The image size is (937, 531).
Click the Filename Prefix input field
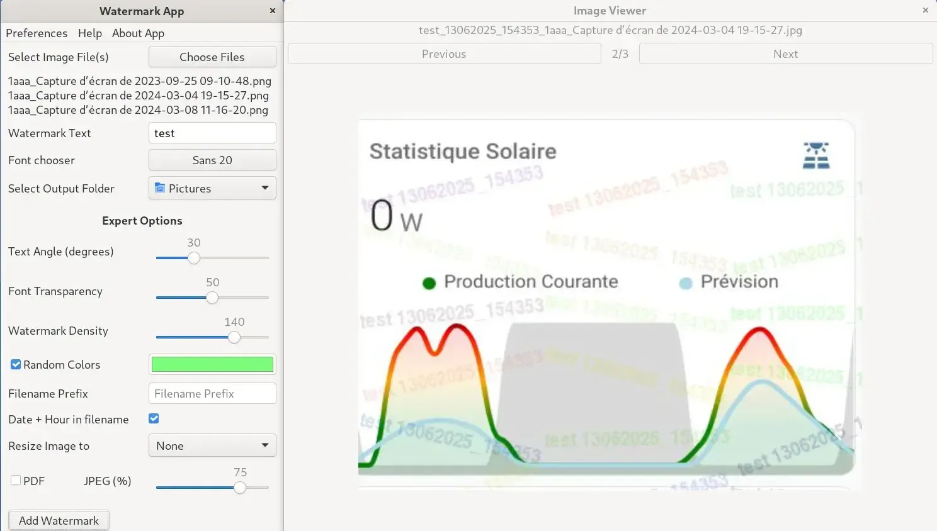tap(212, 393)
